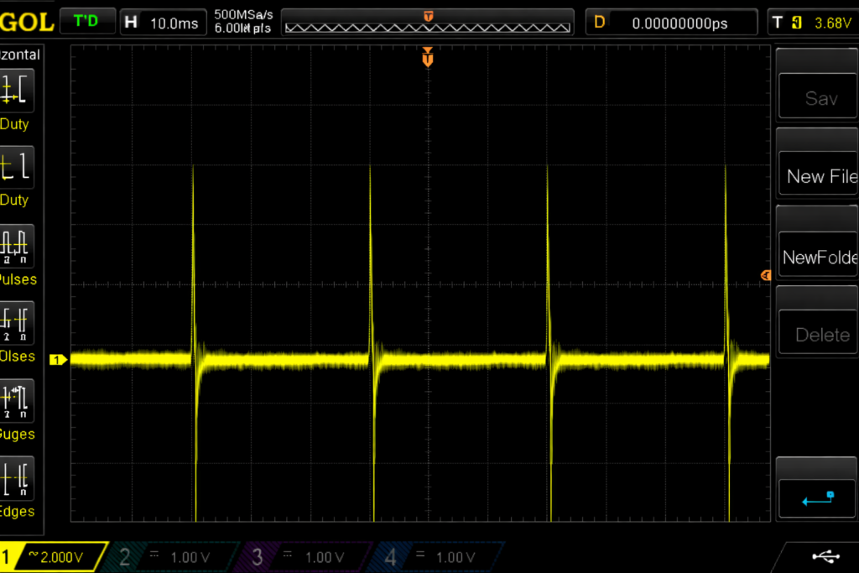Viewport: 859px width, 573px height.
Task: Click the USB connection icon
Action: (x=824, y=555)
